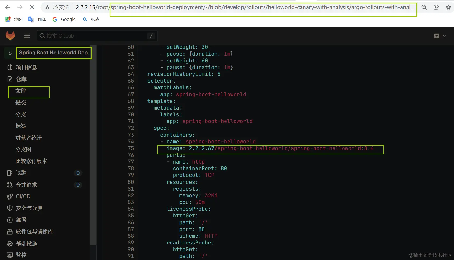The image size is (454, 260).
Task: Click line number 75
Action: [x=131, y=148]
